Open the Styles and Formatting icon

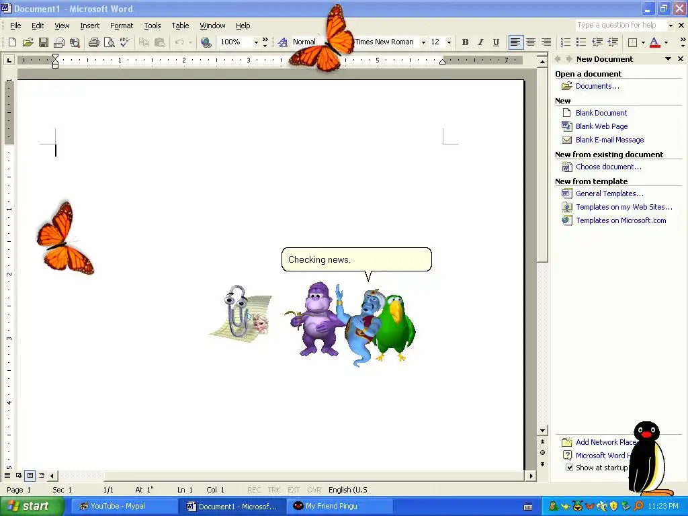[x=283, y=42]
